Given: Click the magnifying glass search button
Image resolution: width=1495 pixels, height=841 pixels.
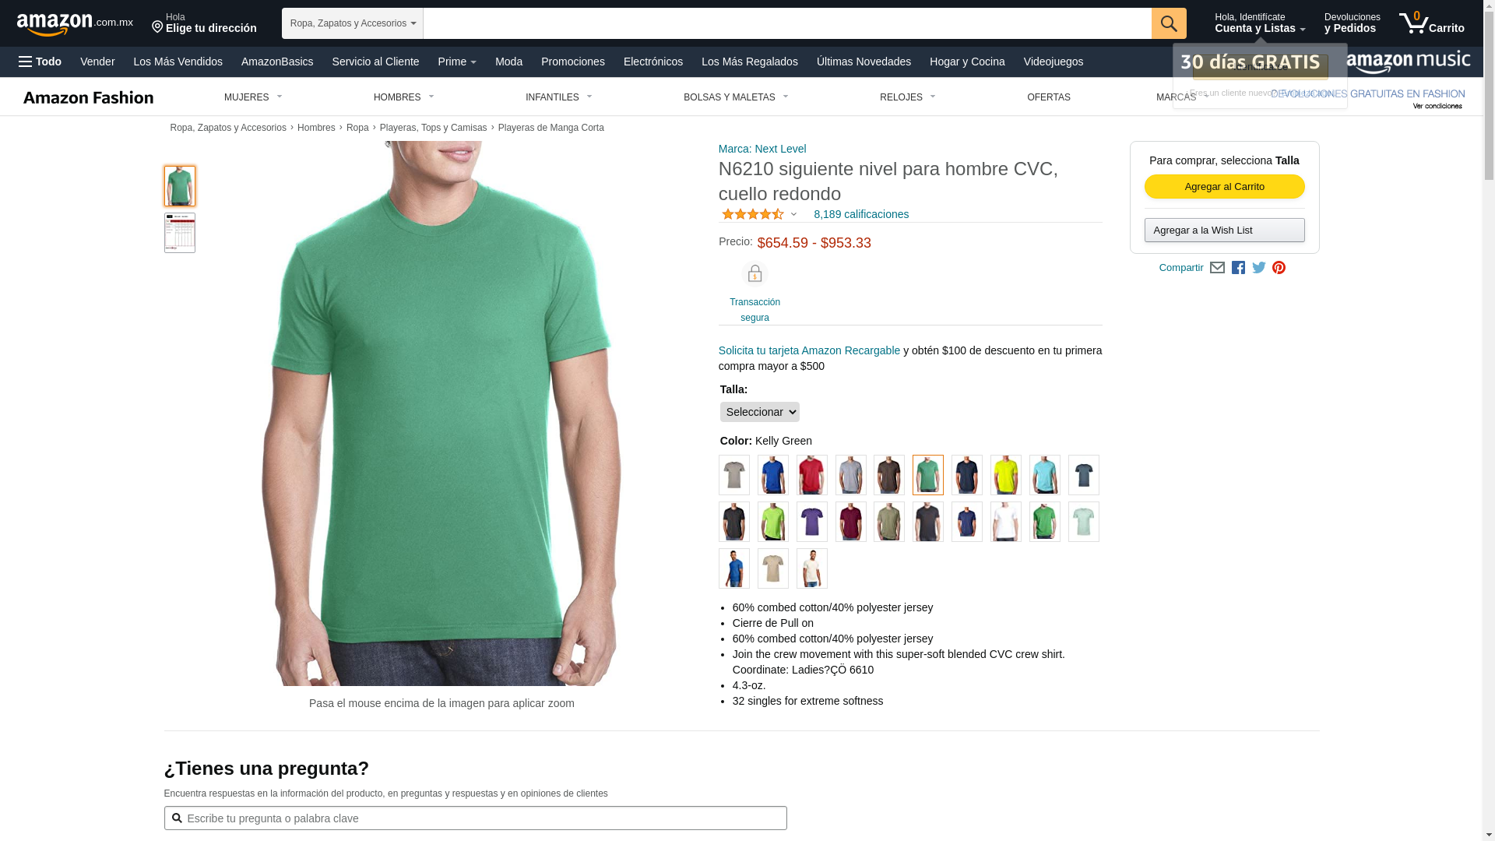Looking at the screenshot, I should [1169, 23].
